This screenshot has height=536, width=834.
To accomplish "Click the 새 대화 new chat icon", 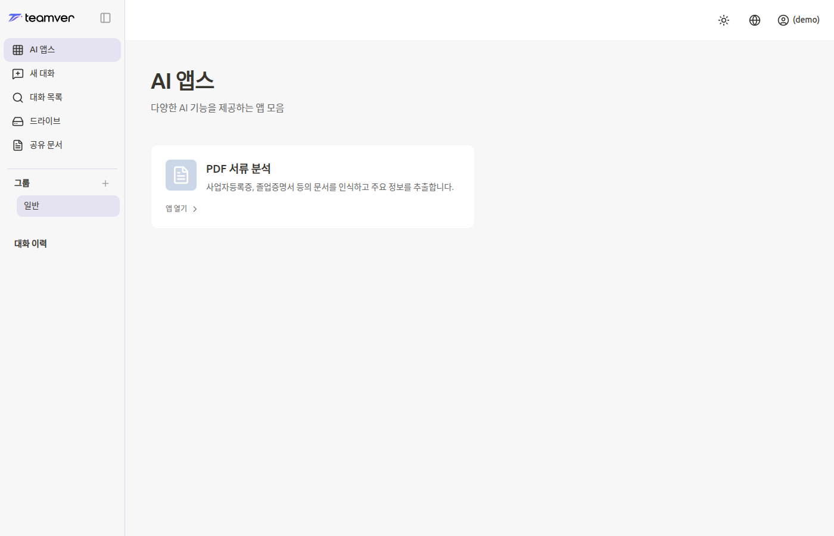I will (x=17, y=73).
